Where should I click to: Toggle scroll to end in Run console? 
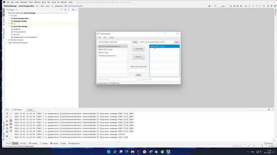(x=11, y=124)
